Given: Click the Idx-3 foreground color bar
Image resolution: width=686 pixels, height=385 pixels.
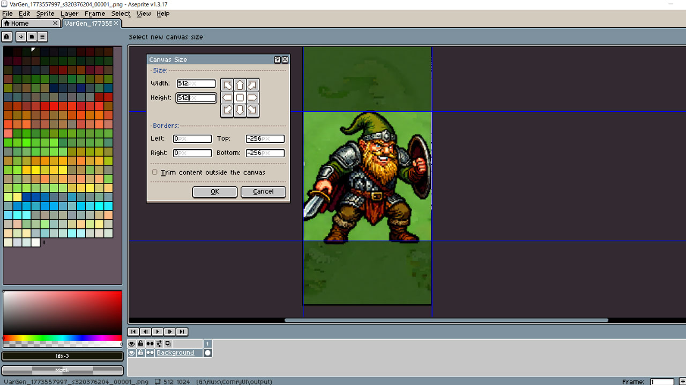Looking at the screenshot, I should coord(62,356).
